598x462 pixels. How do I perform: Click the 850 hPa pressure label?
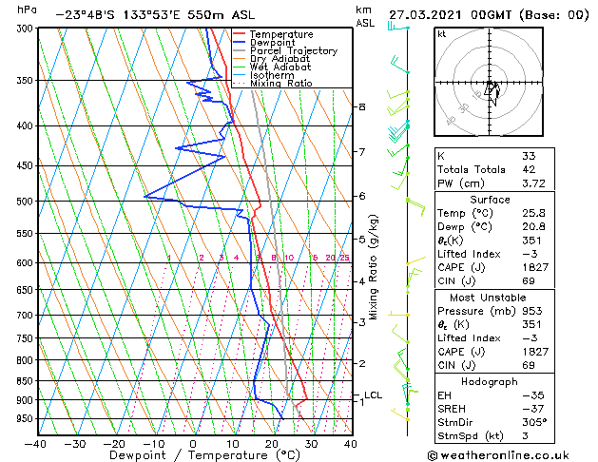27,381
